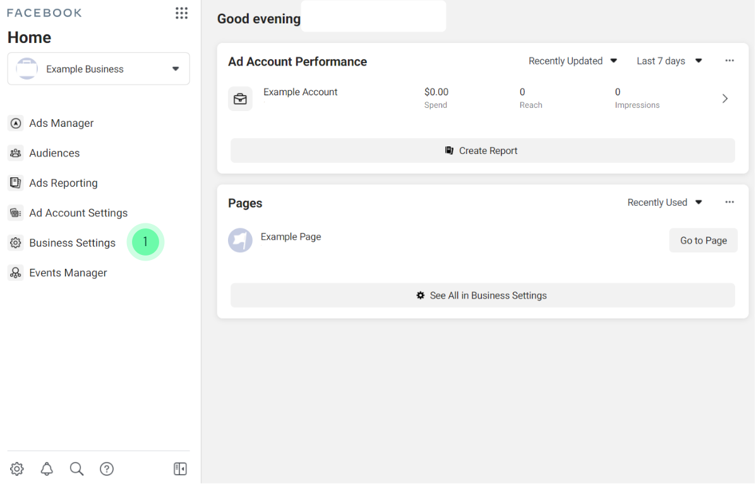Click the Audiences people icon
This screenshot has height=484, width=756.
[15, 153]
